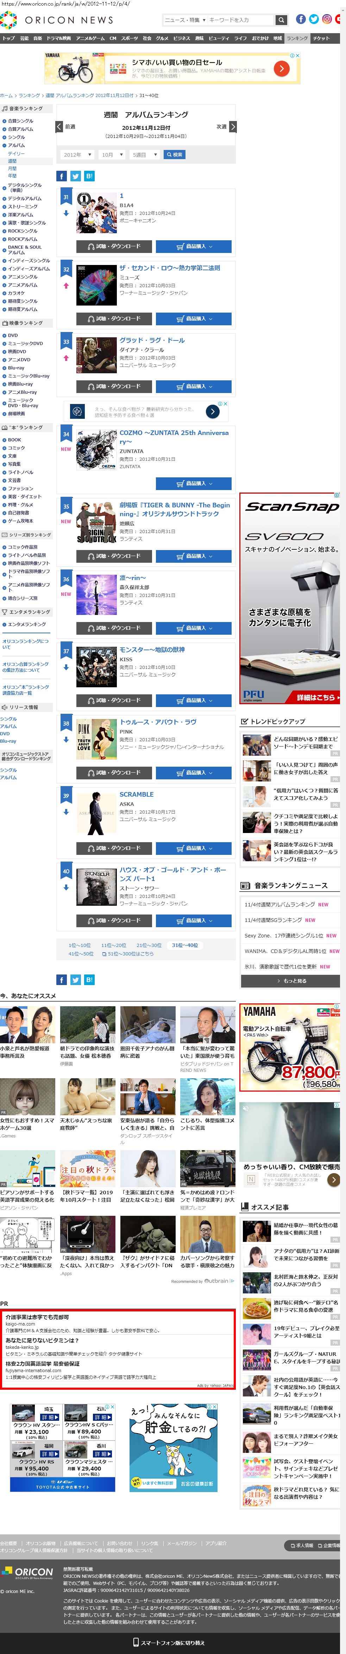
Task: Open the 1位〜10位 pagination link
Action: [80, 945]
